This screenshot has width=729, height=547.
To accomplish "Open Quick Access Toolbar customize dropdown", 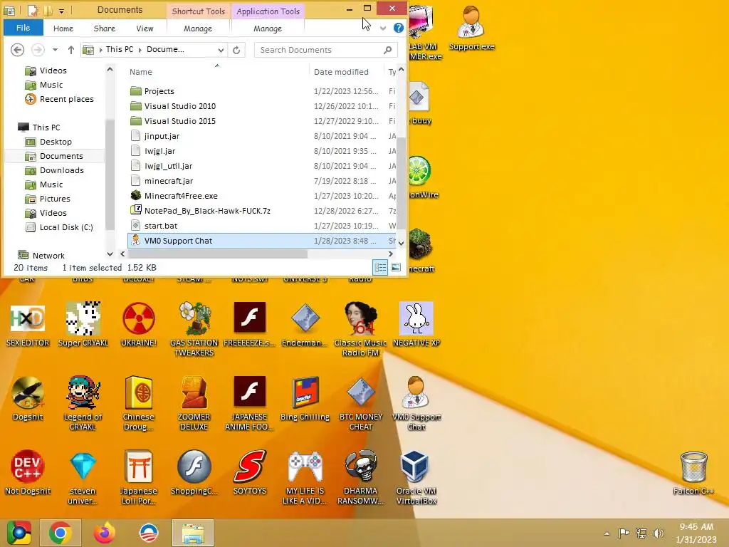I will pos(61,10).
